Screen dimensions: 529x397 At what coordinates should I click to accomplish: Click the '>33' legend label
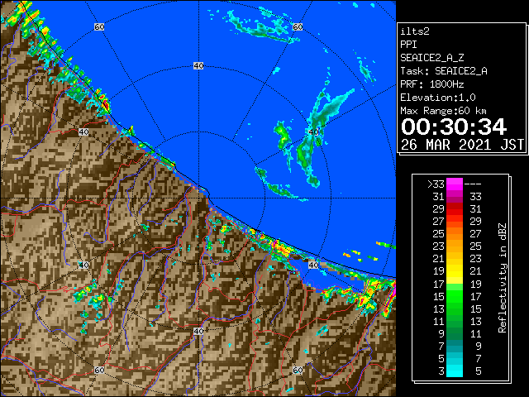(x=436, y=184)
